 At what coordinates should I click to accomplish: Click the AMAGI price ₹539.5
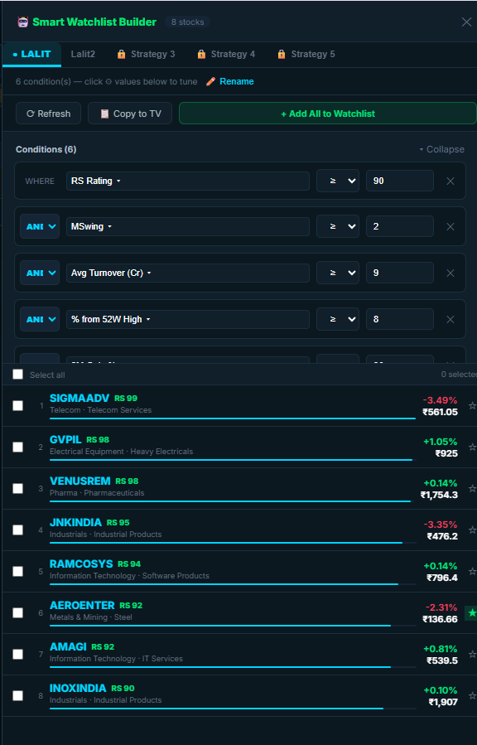point(442,661)
